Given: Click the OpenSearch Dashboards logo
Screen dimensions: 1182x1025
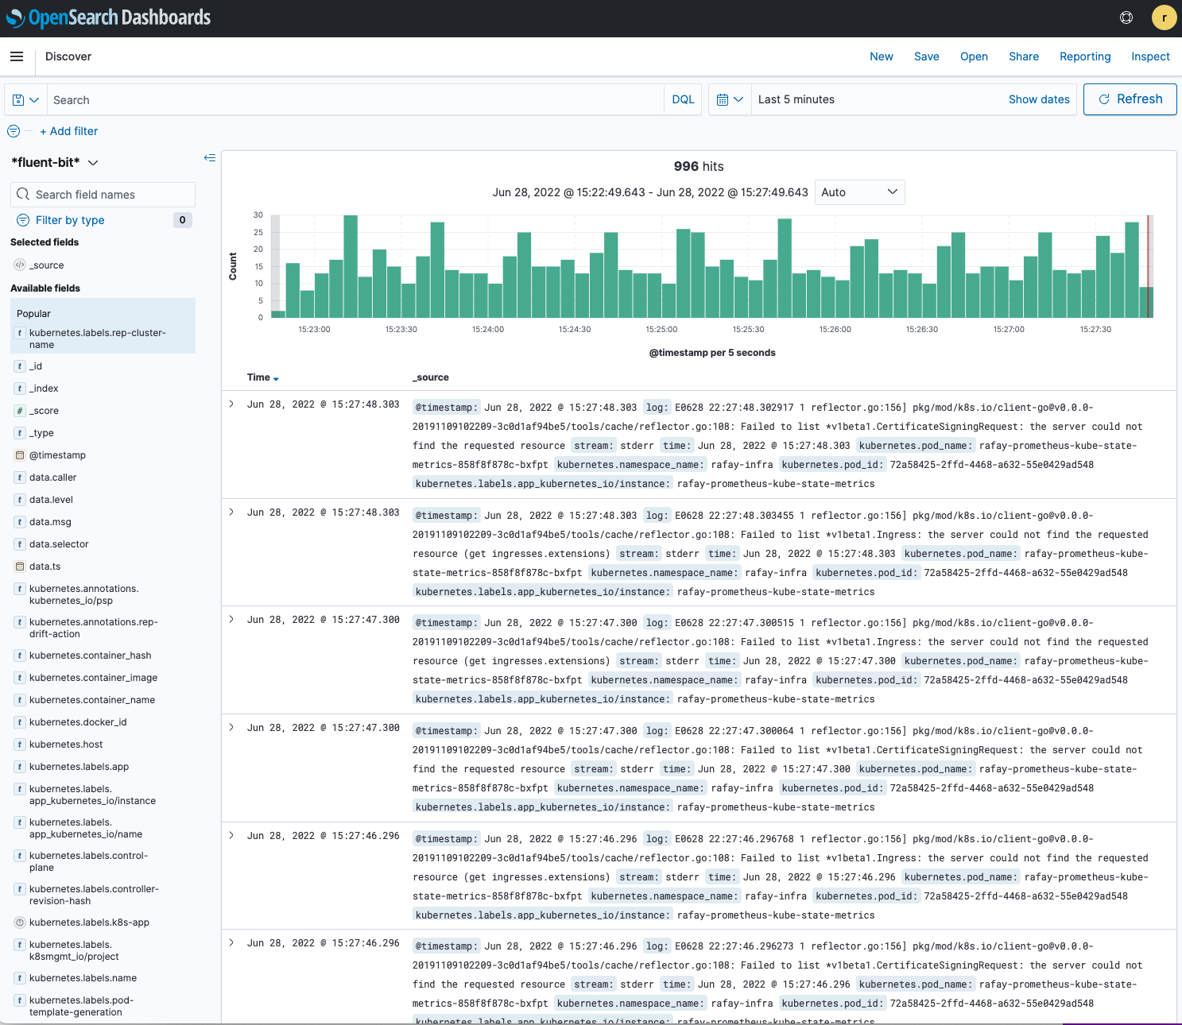Looking at the screenshot, I should point(108,17).
